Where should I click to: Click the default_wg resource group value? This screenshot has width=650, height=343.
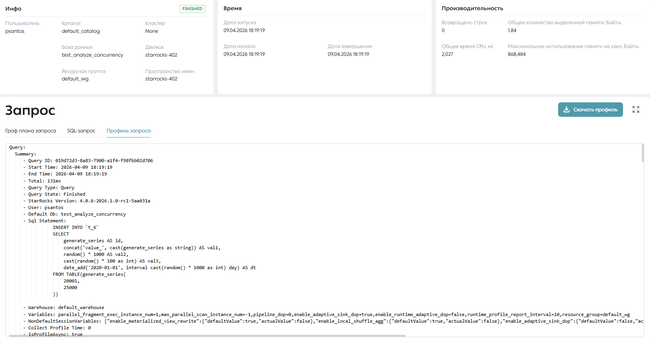(75, 79)
